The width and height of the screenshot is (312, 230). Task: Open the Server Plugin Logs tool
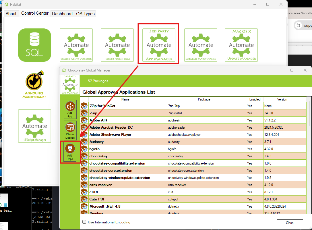click(x=117, y=45)
